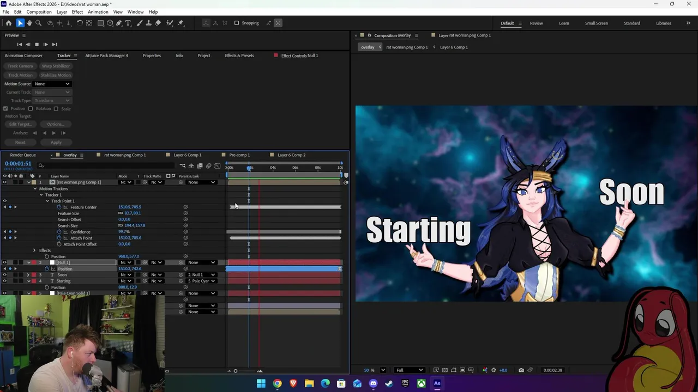Screen dimensions: 698x392
Task: Select the Clone Stamp tool
Action: click(149, 23)
